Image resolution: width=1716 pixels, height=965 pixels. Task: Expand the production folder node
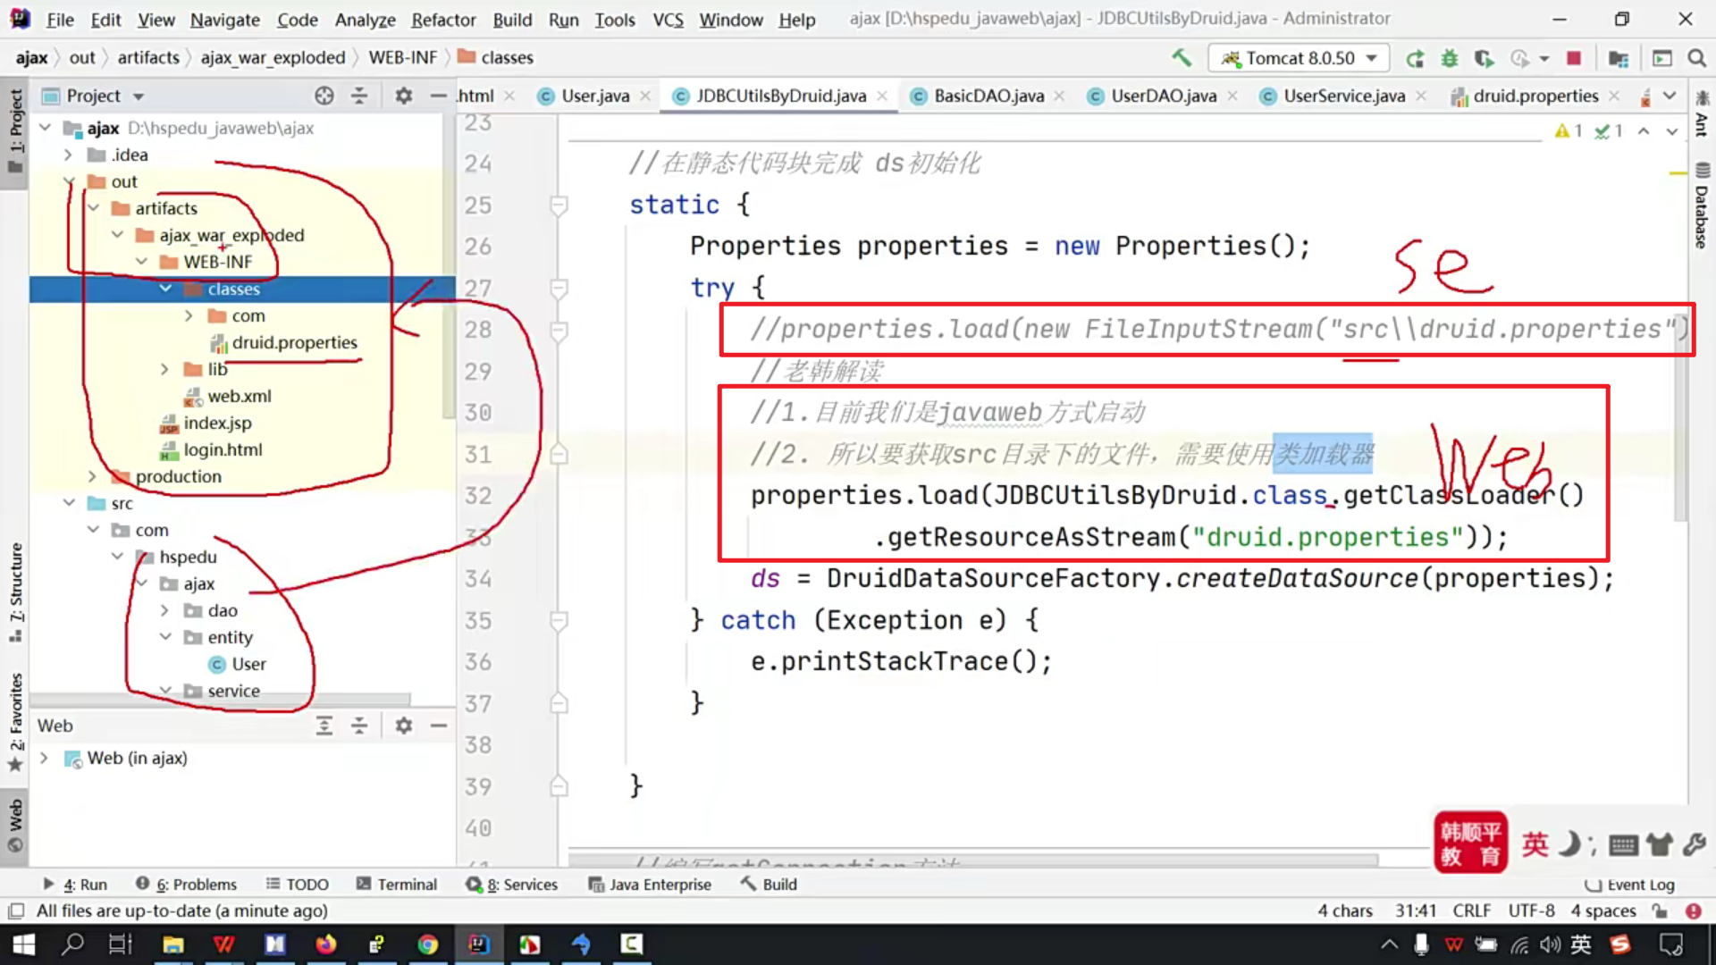93,476
